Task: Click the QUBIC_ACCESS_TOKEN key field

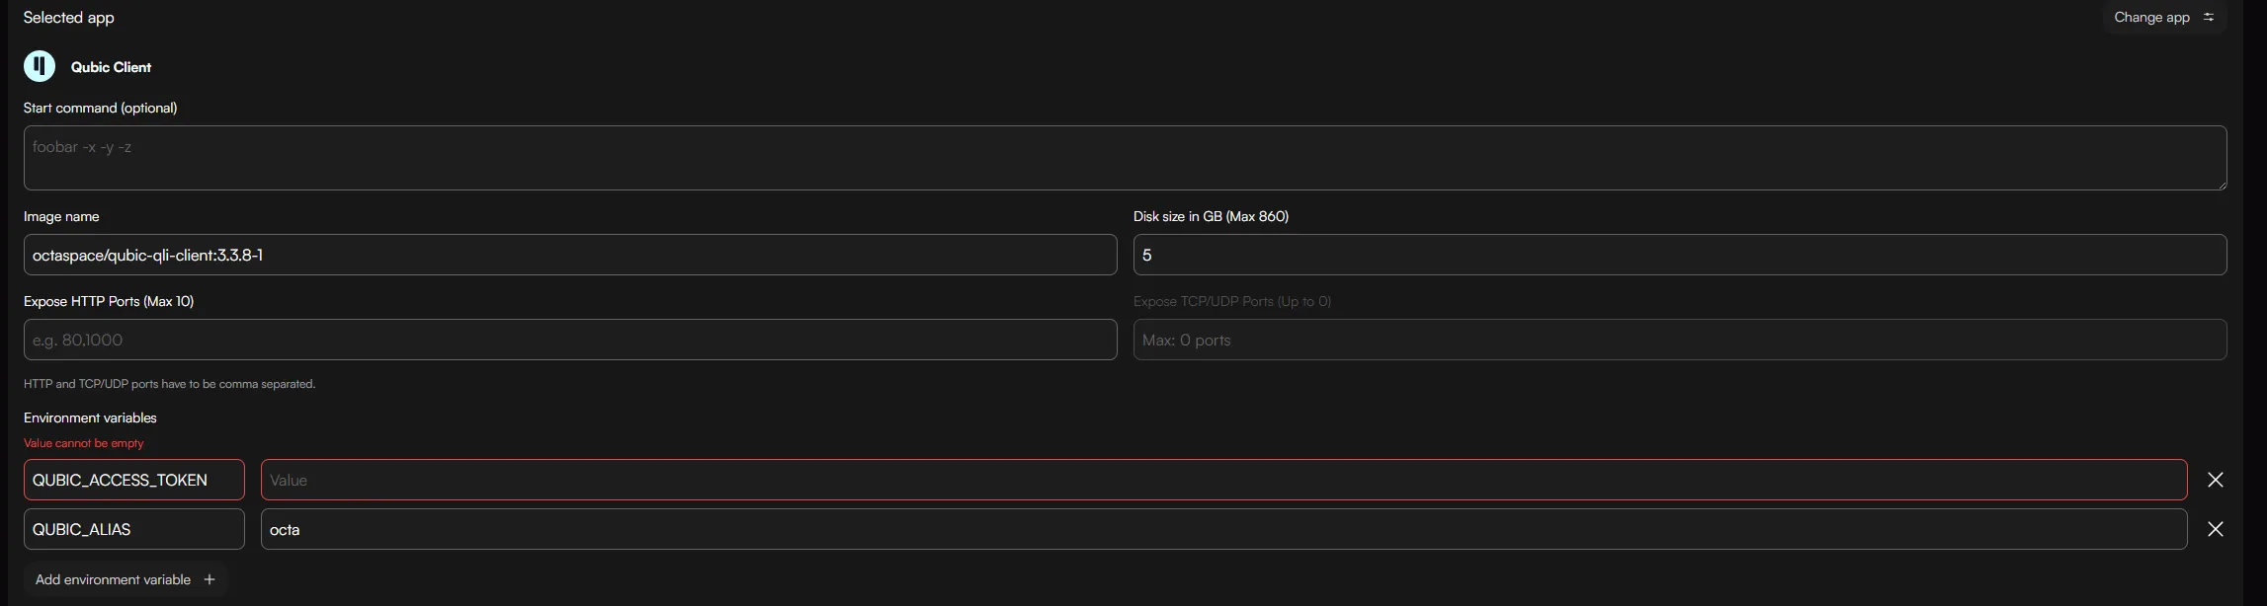Action: tap(134, 480)
